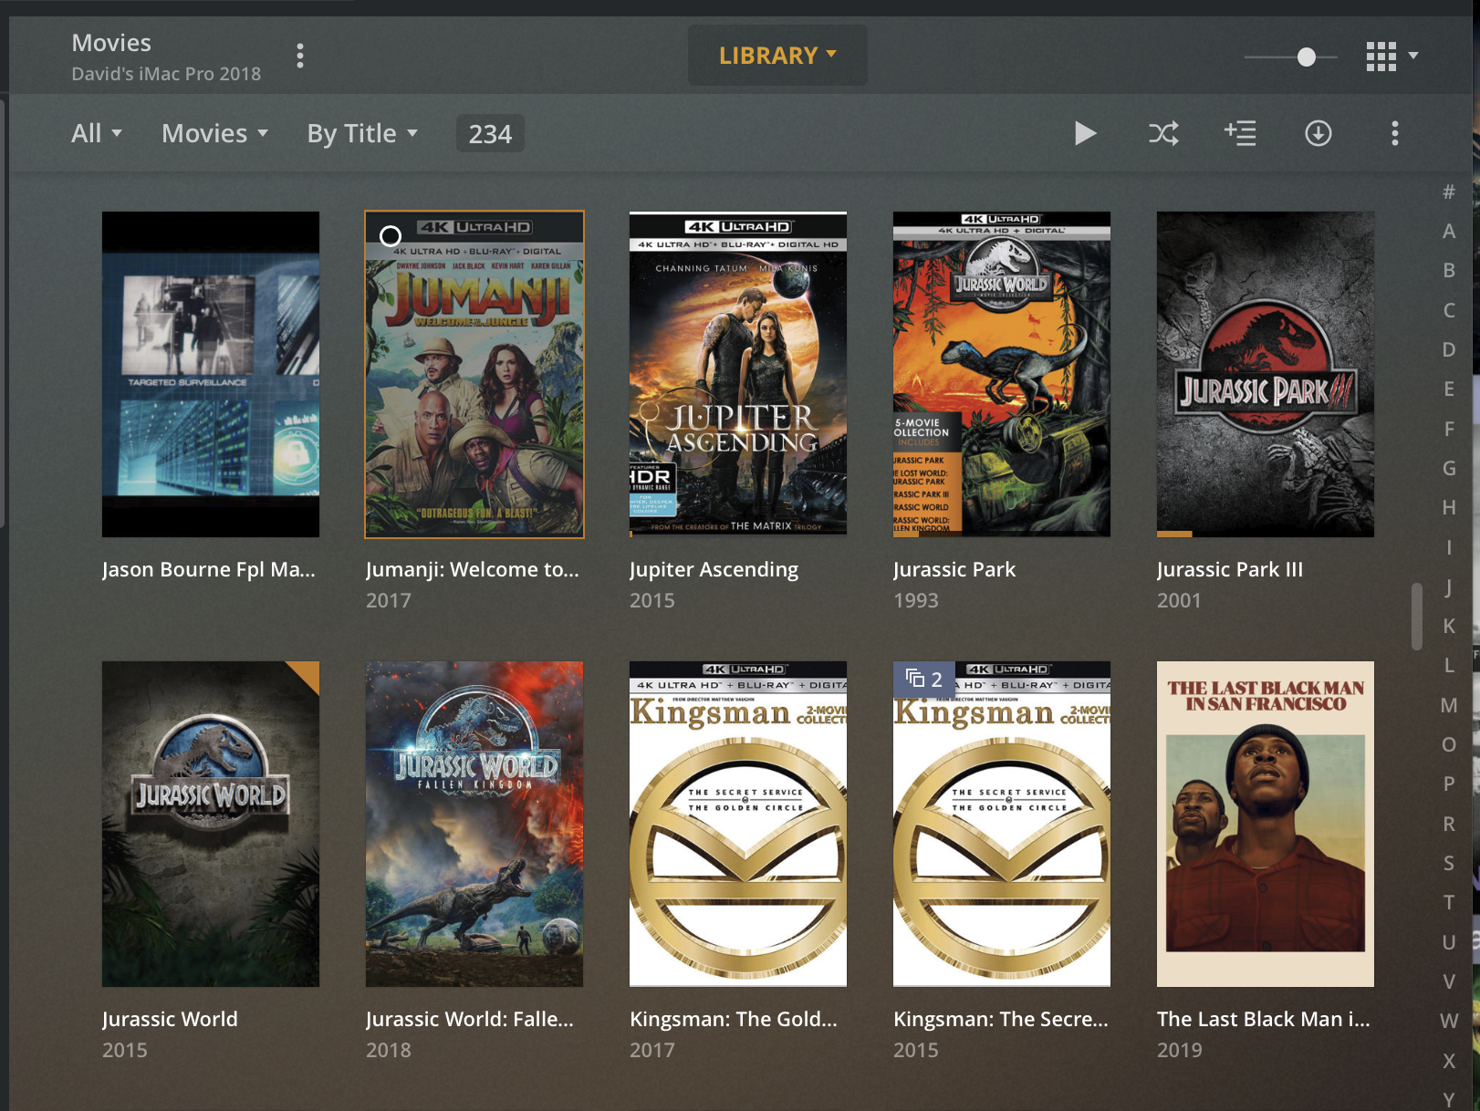Screen dimensions: 1480x1111
Task: Click the Kingsman: The Gold... title
Action: point(734,1019)
